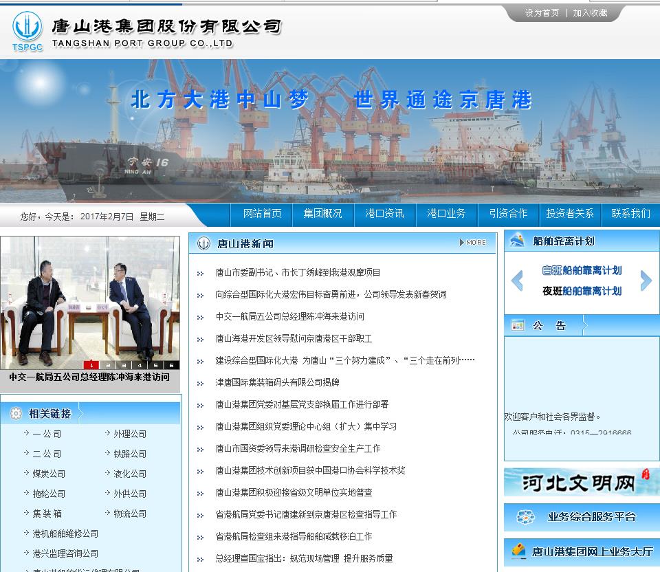Viewport: 660px width, 572px height.
Task: Click the 唐山港新闻 section logo icon
Action: coord(203,243)
